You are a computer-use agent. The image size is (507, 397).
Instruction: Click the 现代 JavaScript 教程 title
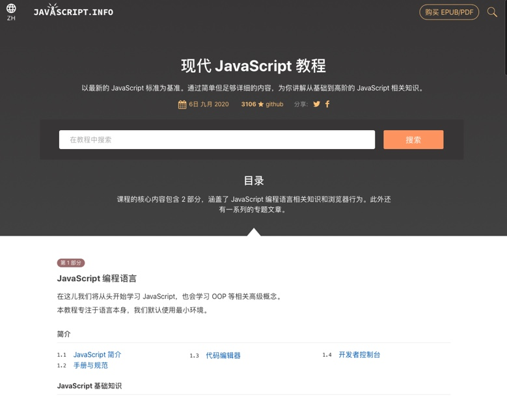pos(254,66)
